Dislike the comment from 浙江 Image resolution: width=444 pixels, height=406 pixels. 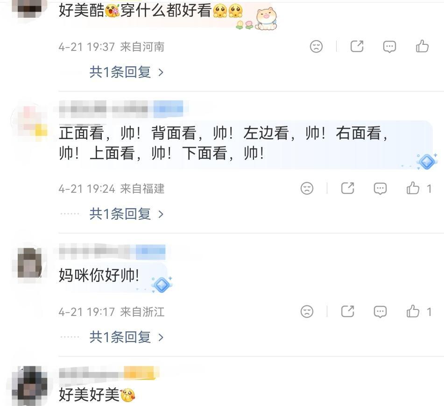point(307,312)
